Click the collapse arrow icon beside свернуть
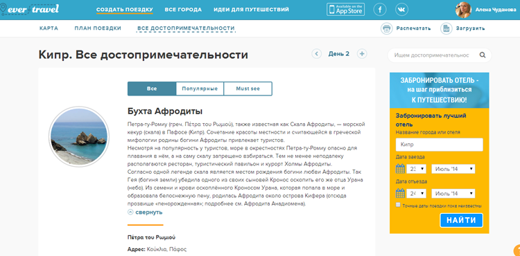The height and width of the screenshot is (256, 520). click(x=130, y=212)
